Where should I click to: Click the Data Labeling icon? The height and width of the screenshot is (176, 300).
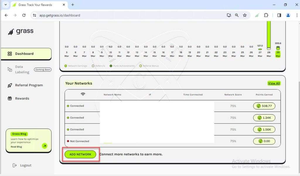pos(10,70)
